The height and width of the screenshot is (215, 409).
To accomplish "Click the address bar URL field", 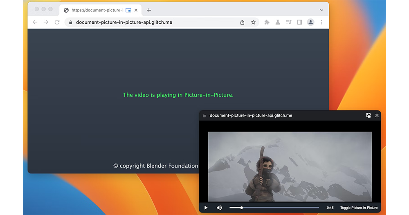I will coord(162,22).
